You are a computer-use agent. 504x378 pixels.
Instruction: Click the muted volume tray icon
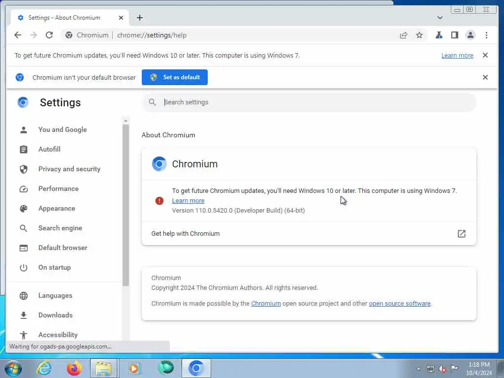coord(442,369)
